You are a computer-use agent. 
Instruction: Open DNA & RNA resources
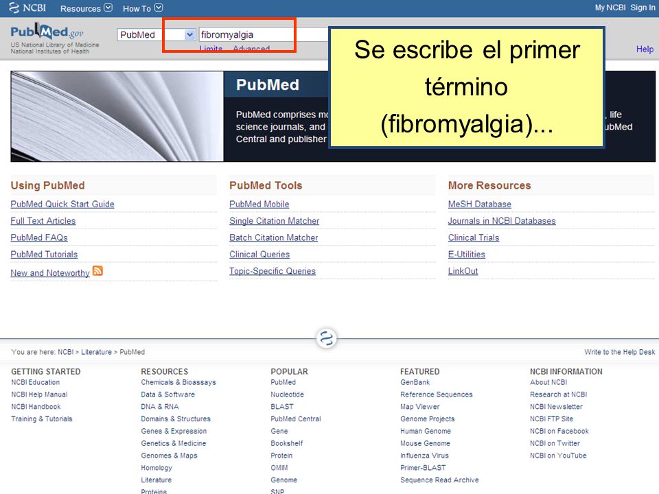[x=160, y=407]
